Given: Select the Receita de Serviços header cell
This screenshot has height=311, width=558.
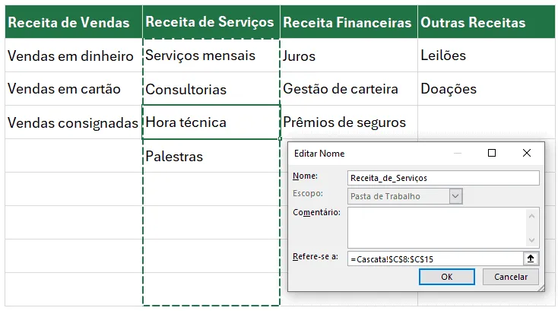Looking at the screenshot, I should pyautogui.click(x=211, y=22).
